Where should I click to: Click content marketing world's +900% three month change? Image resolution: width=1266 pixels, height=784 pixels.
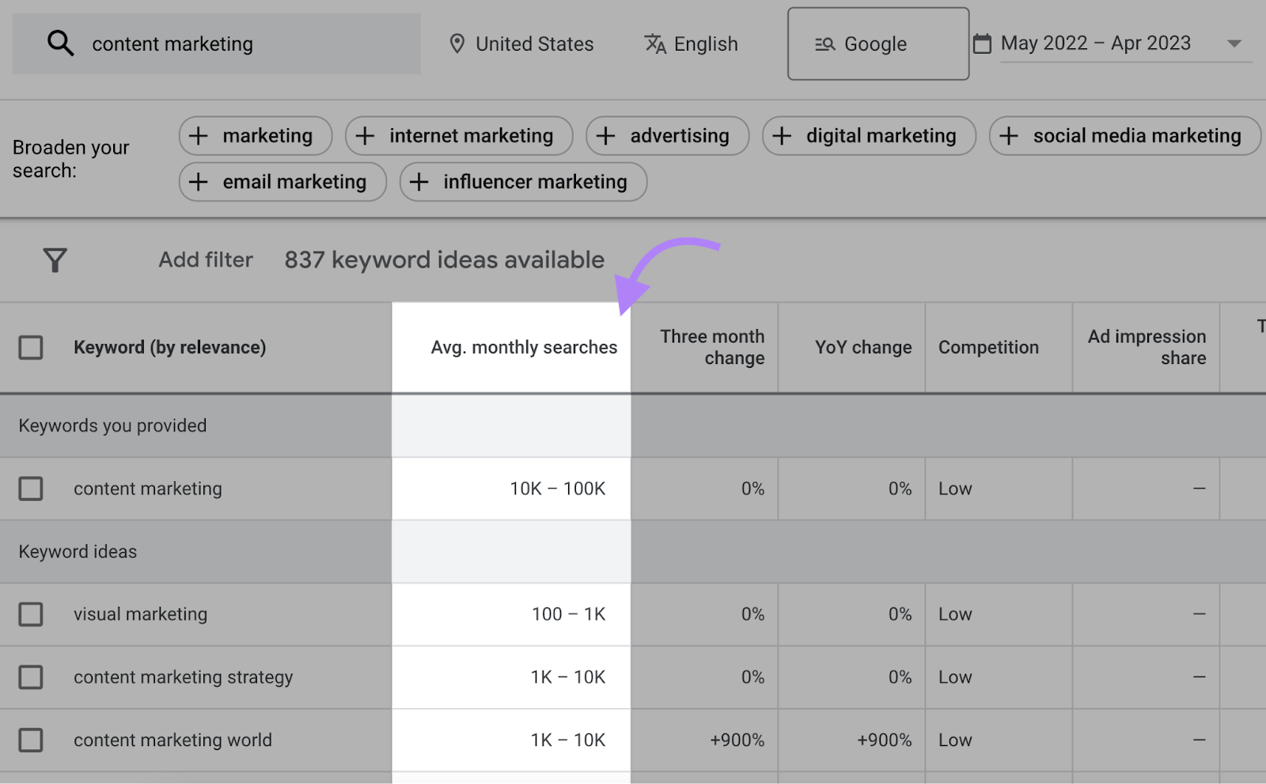[737, 740]
